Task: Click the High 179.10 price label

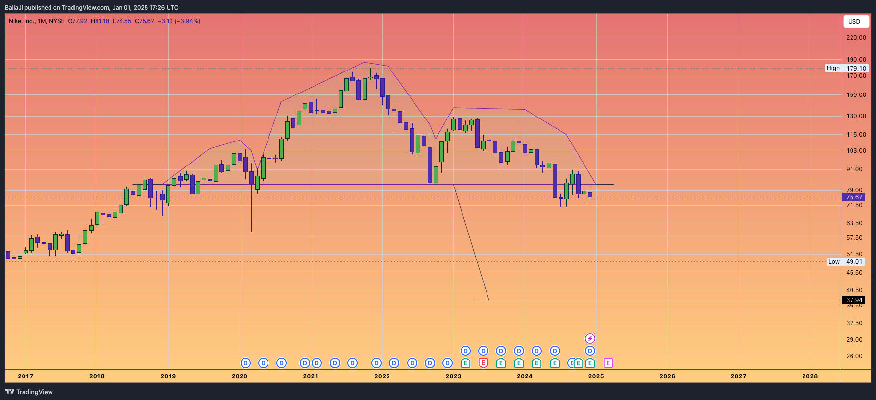Action: 847,68
